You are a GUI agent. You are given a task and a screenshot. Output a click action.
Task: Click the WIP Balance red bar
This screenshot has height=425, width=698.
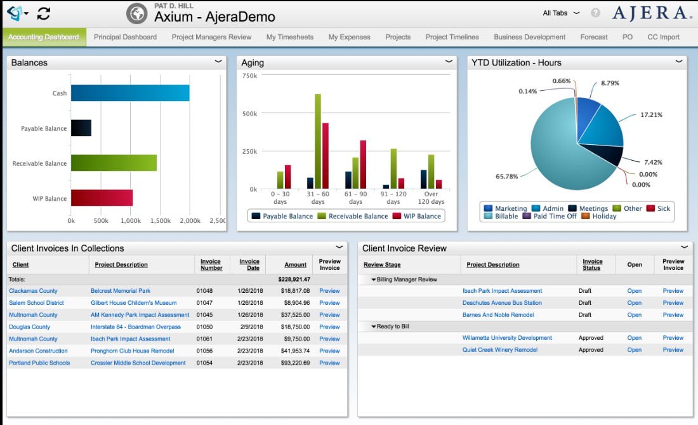coord(102,198)
